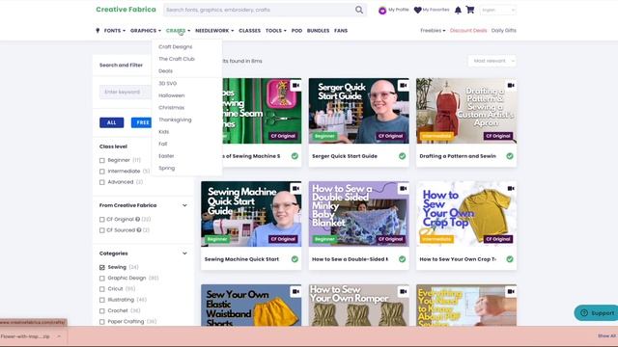Open the shopping cart icon
The width and height of the screenshot is (618, 347).
470,10
